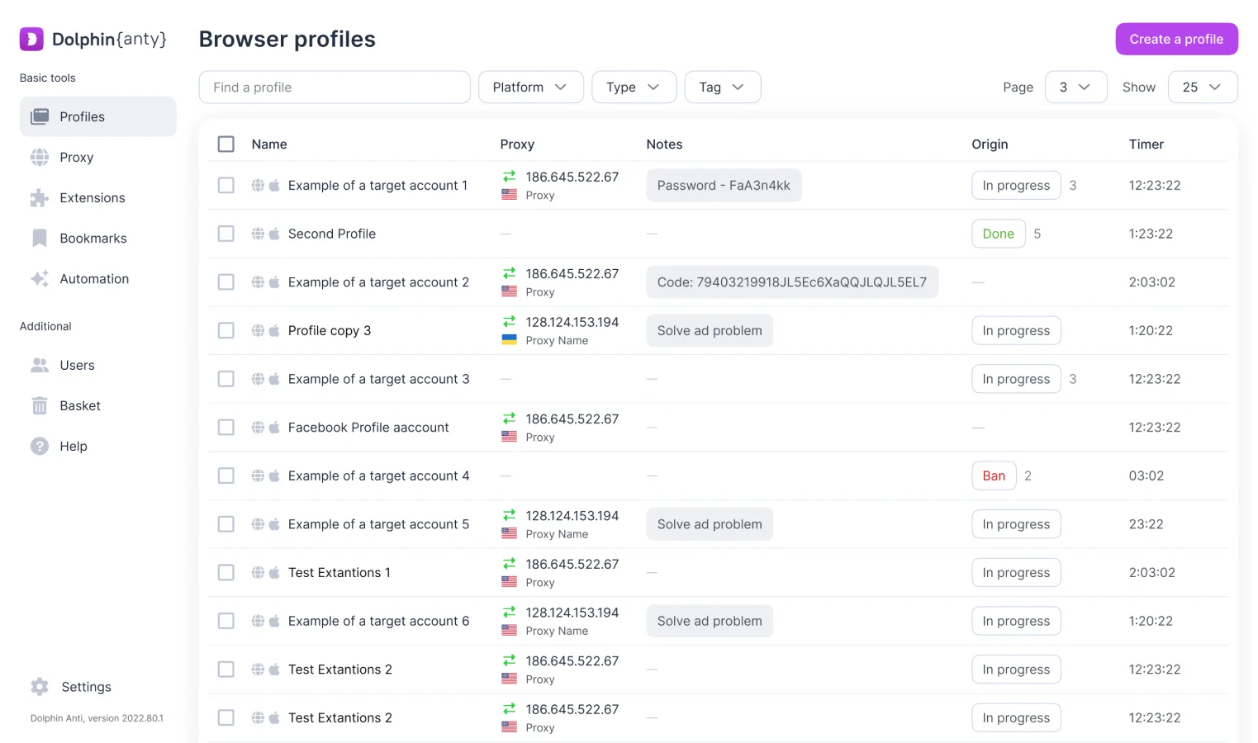The width and height of the screenshot is (1258, 743).
Task: Click the Bookmarks ribbon icon
Action: [40, 239]
